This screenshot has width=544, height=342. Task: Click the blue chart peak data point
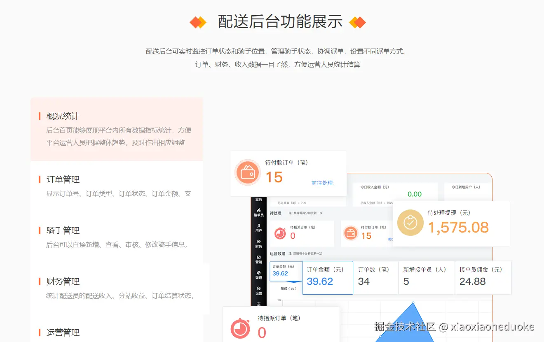[413, 303]
